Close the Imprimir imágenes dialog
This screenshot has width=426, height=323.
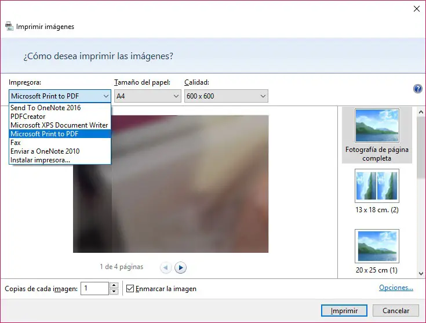417,9
